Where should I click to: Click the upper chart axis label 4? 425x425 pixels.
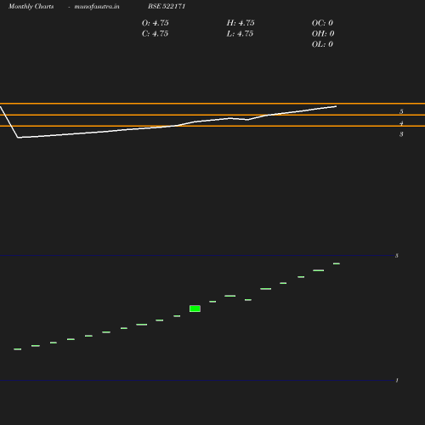click(401, 123)
